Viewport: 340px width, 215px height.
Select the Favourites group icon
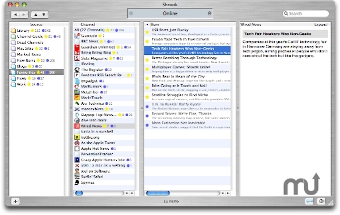coord(13,72)
